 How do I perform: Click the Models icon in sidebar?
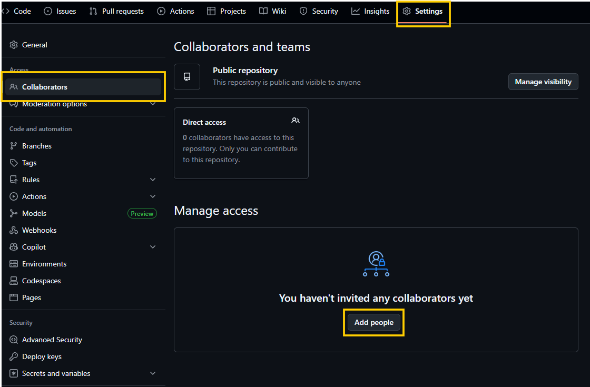point(14,213)
